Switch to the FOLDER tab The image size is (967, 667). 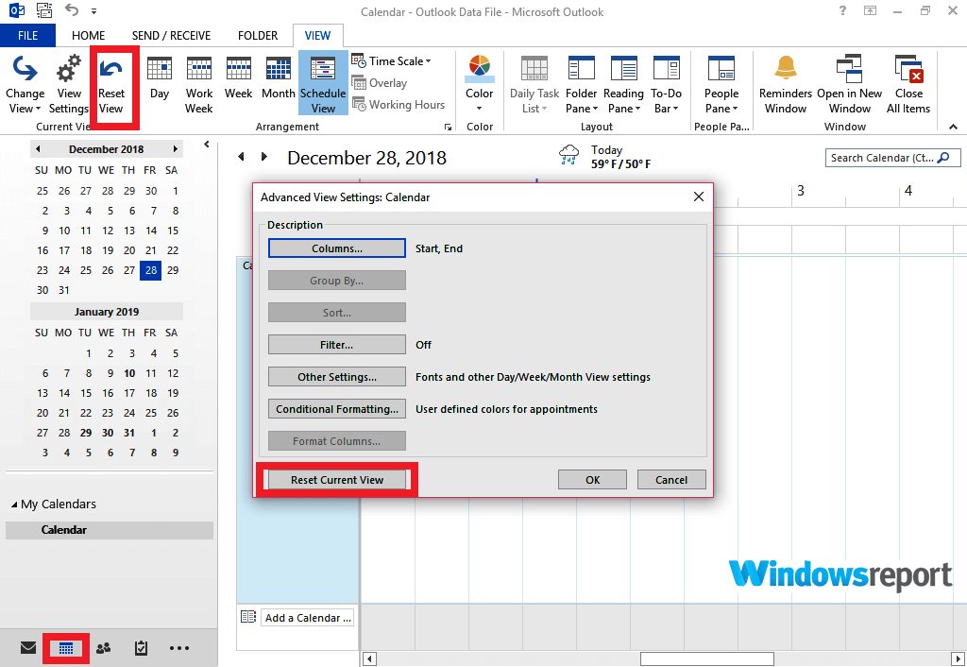pyautogui.click(x=258, y=36)
